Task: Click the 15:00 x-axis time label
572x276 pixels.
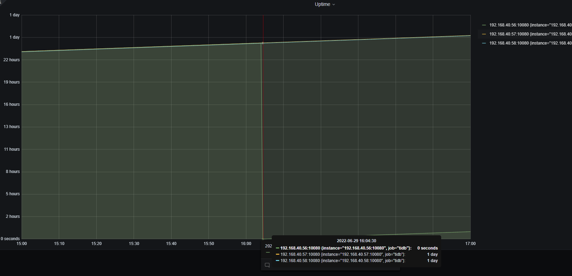Action: click(x=22, y=244)
